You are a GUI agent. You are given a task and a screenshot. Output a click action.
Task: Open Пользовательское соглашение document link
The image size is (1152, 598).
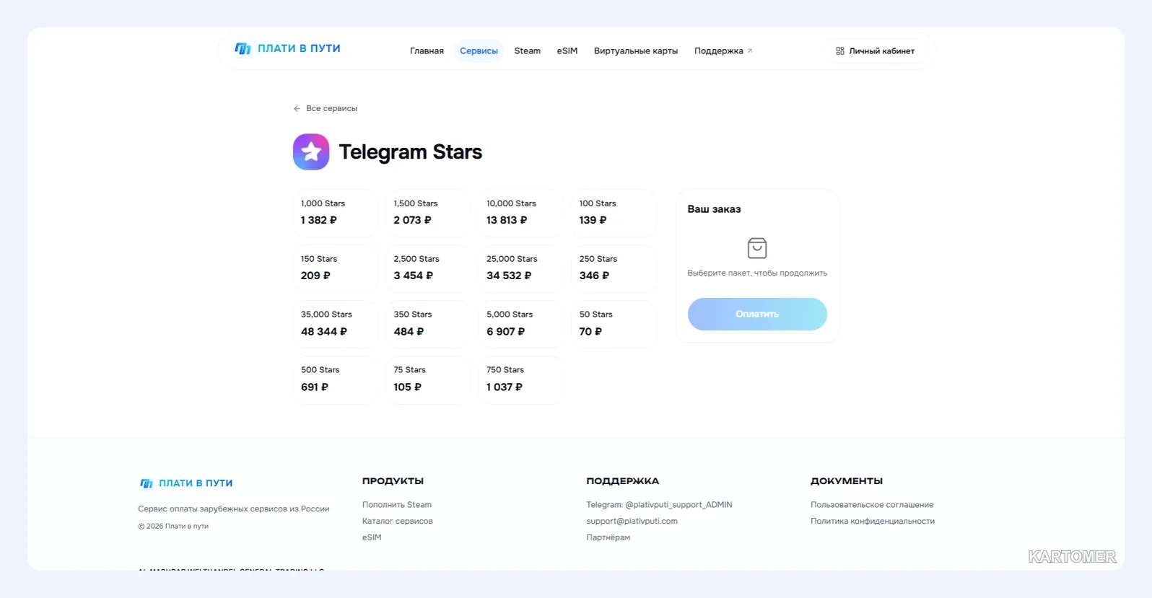tap(872, 505)
